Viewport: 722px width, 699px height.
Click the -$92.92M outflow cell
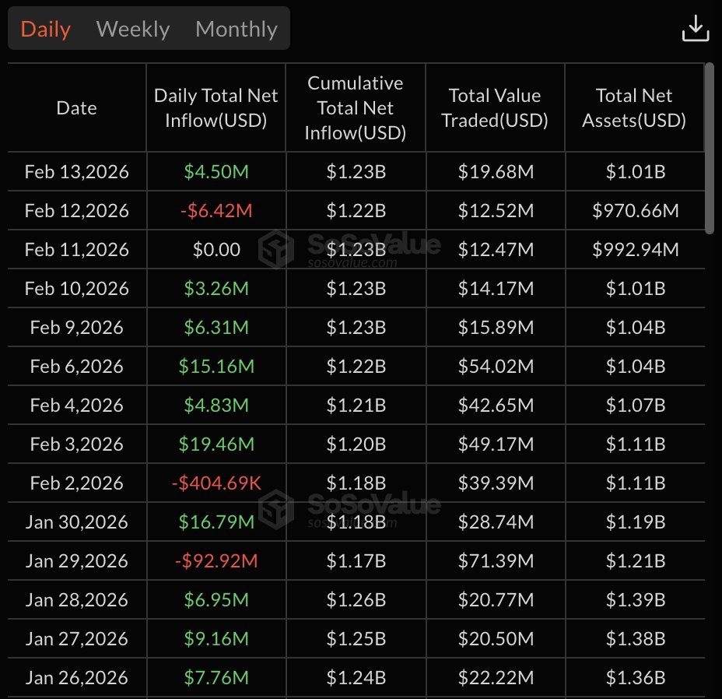coord(216,560)
